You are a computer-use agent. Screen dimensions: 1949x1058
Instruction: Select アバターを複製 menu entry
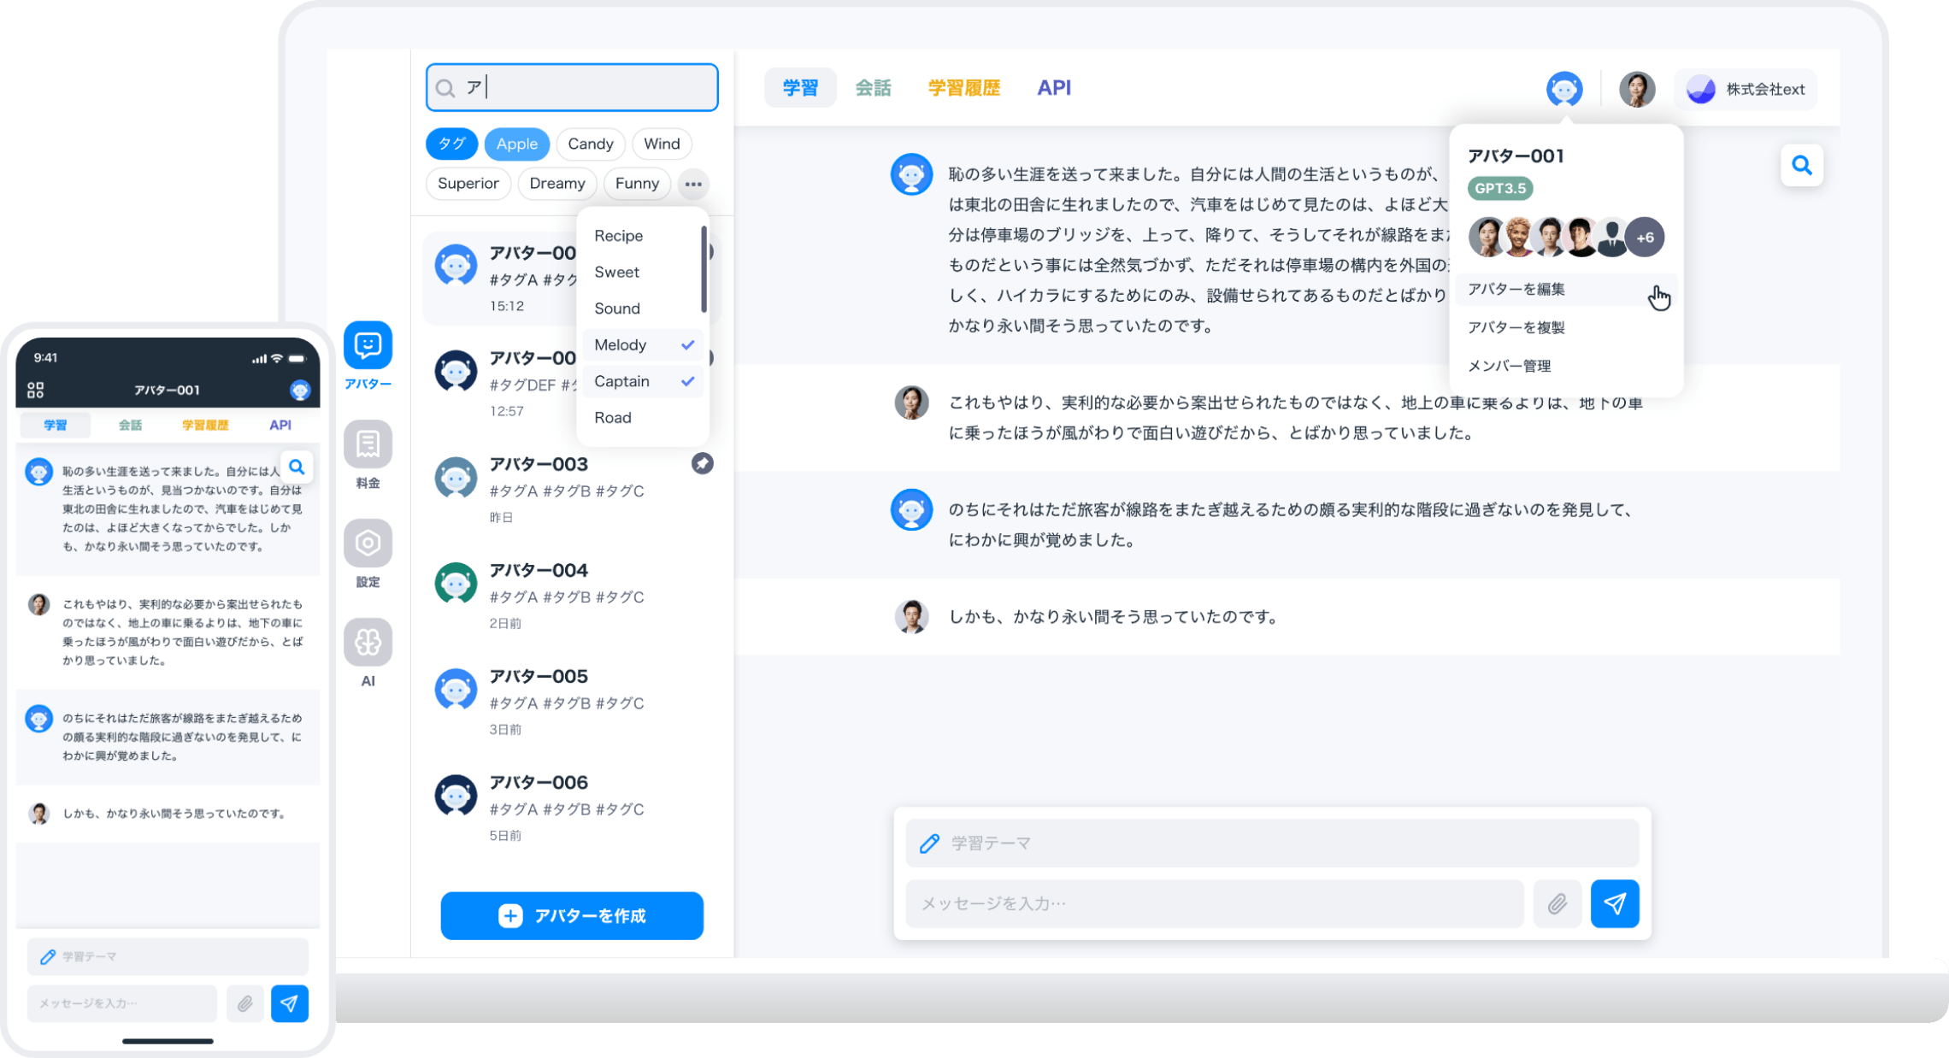tap(1516, 328)
